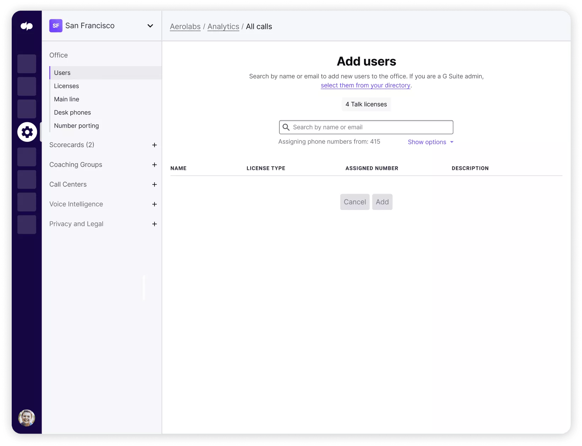
Task: Click the Coaching Groups label
Action: point(76,165)
